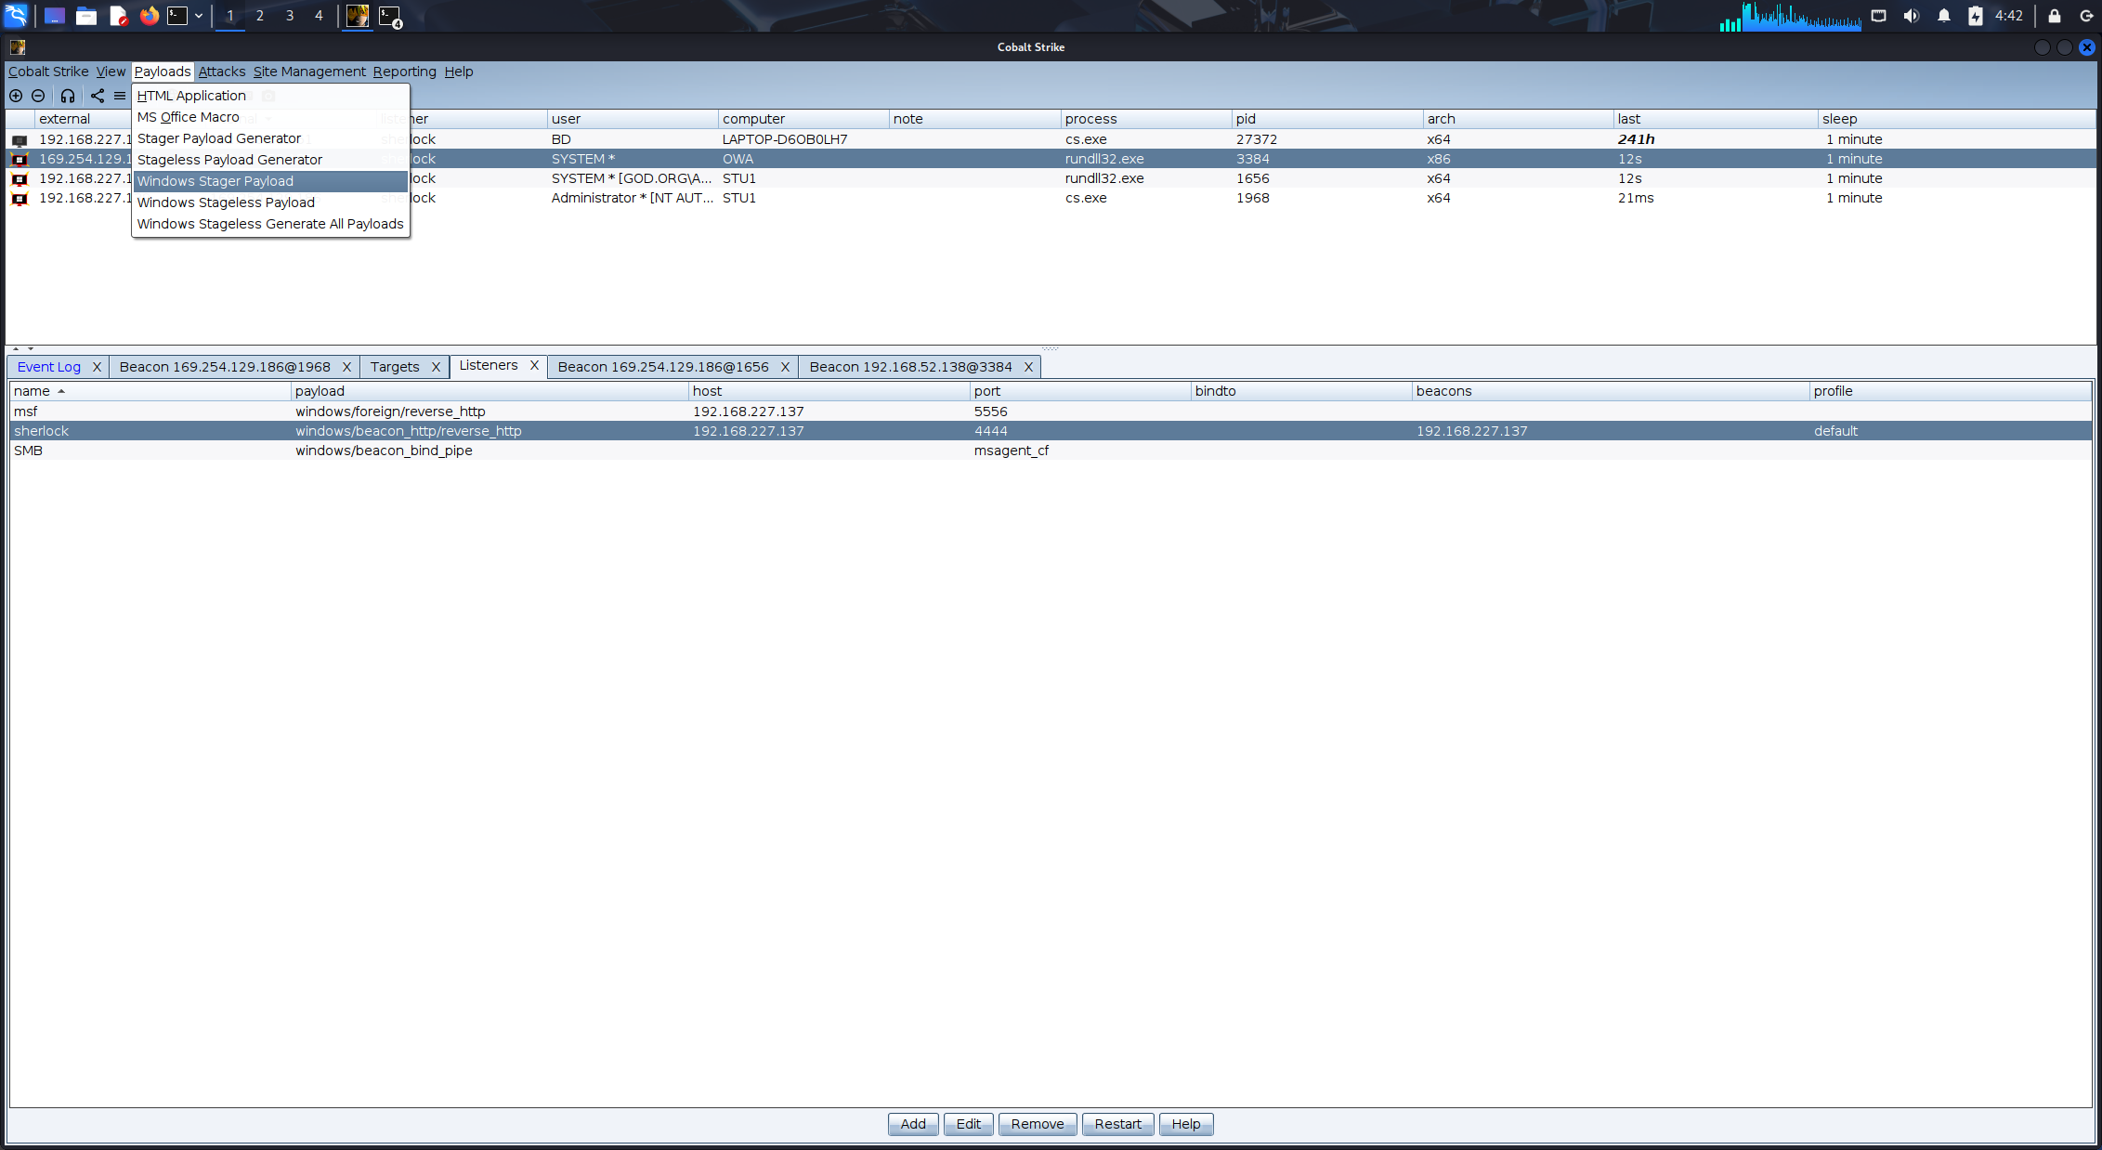This screenshot has width=2102, height=1150.
Task: Open the notifications bell icon
Action: pos(1943,16)
